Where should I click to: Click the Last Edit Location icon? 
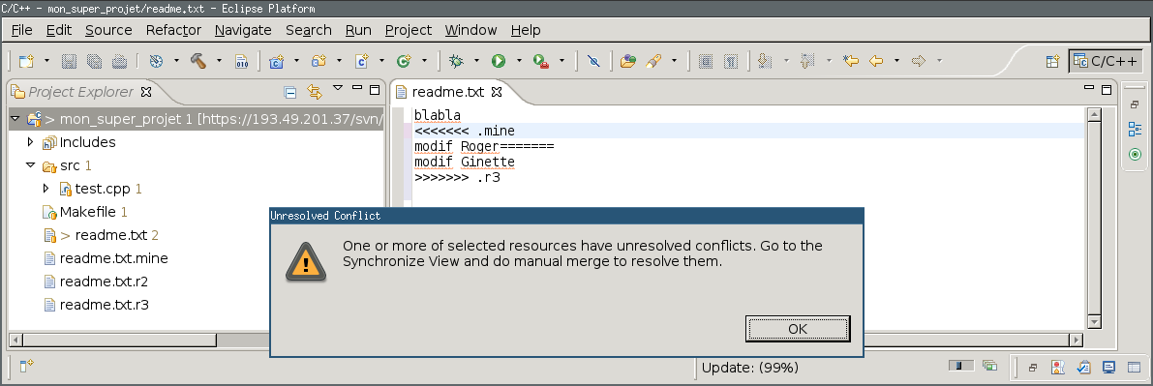pos(852,61)
